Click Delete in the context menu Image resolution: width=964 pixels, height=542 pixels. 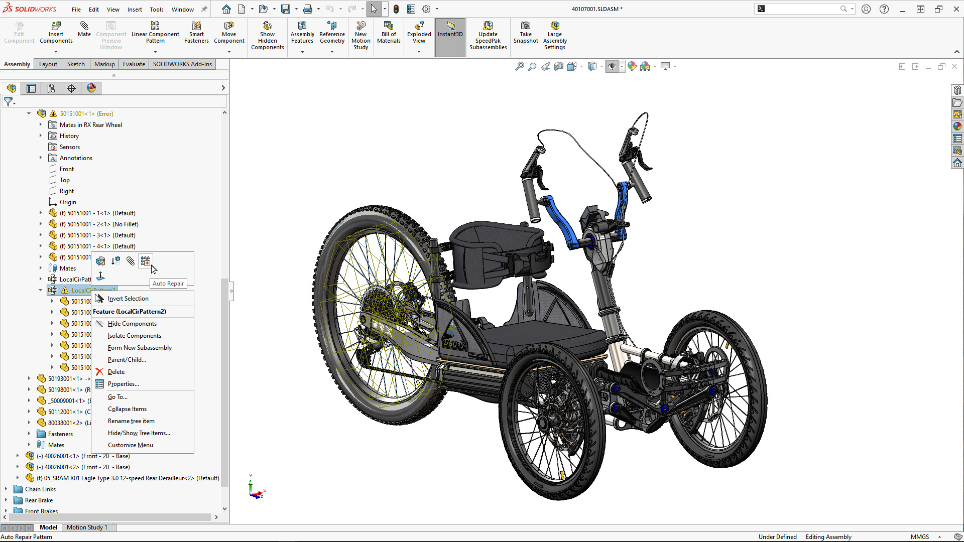[x=116, y=371]
